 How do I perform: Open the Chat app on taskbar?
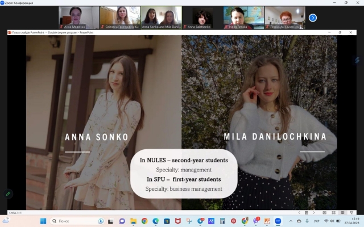coord(122,221)
